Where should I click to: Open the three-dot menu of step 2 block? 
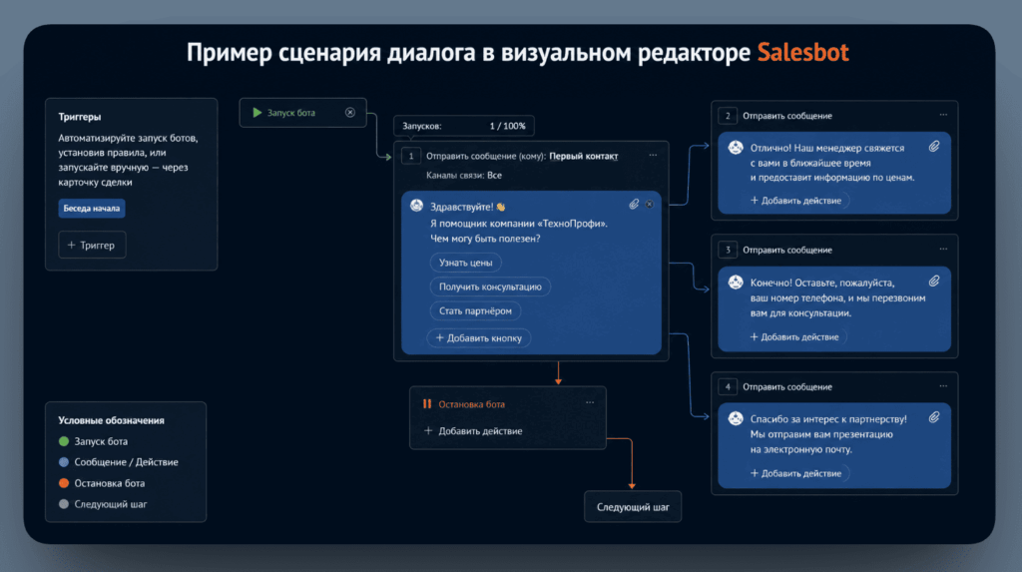click(x=943, y=115)
